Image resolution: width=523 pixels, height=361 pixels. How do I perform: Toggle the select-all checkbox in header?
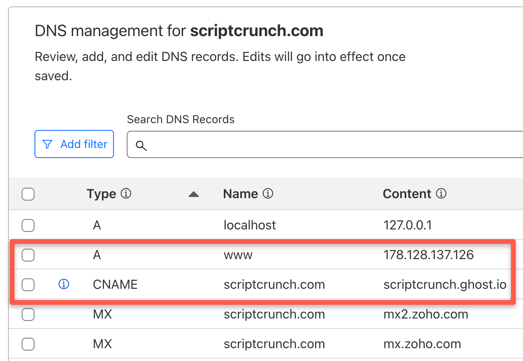click(x=28, y=194)
